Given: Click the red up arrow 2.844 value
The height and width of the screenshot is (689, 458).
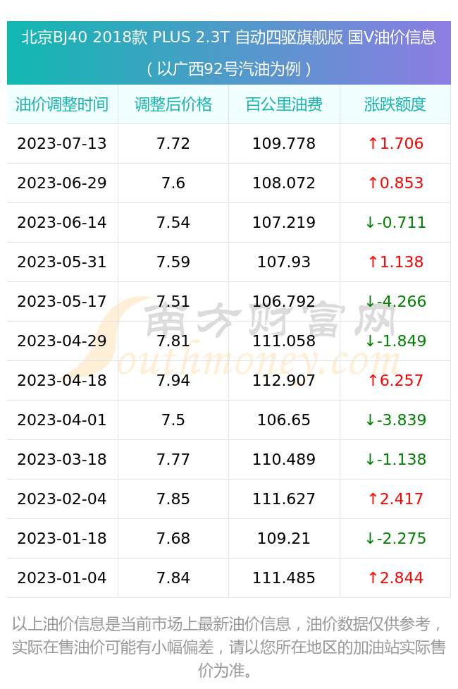Looking at the screenshot, I should coord(395,578).
